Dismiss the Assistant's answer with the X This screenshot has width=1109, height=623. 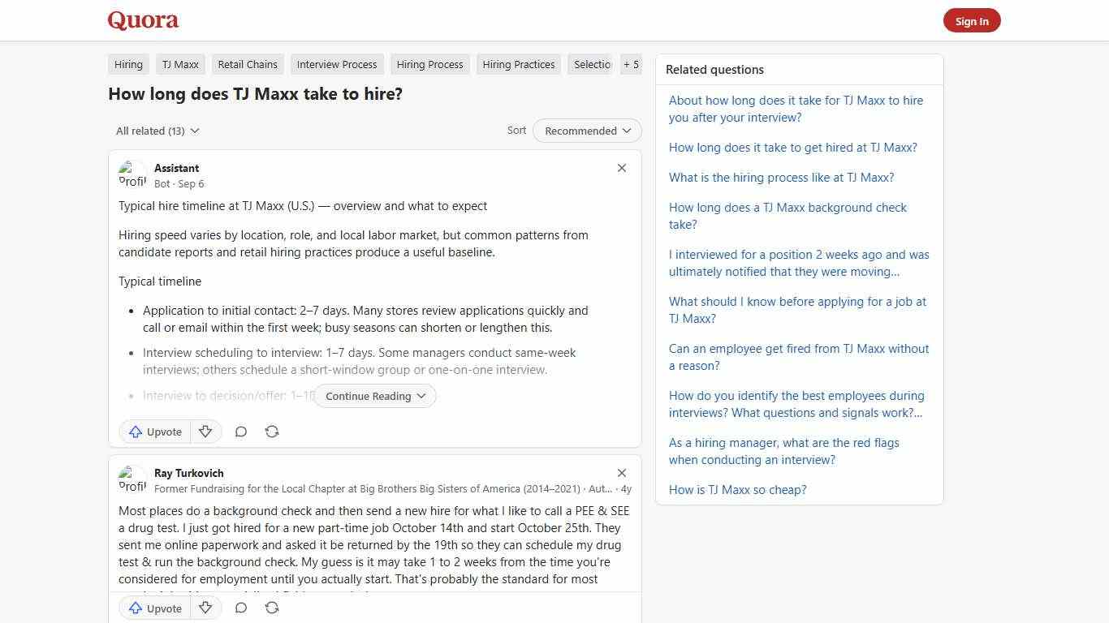[x=622, y=168]
